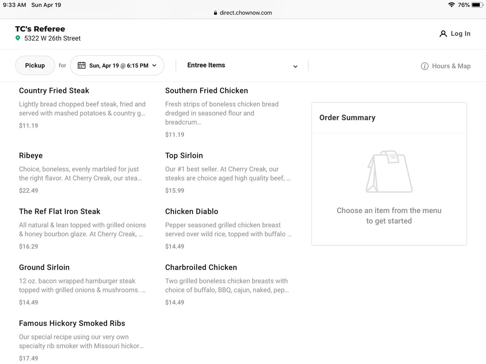The width and height of the screenshot is (486, 364).
Task: Tap the lock icon in the address bar
Action: (216, 13)
